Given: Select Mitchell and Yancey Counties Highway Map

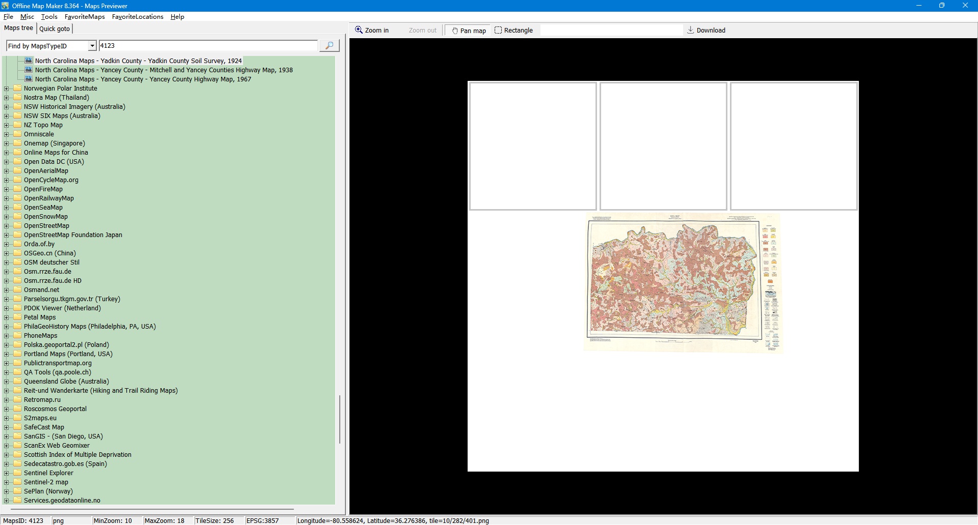Looking at the screenshot, I should click(x=164, y=70).
